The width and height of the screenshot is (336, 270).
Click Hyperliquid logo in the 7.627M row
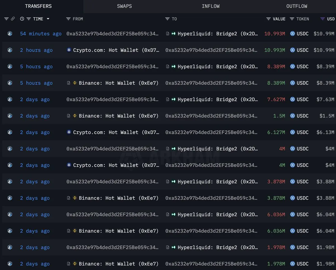[x=174, y=99]
